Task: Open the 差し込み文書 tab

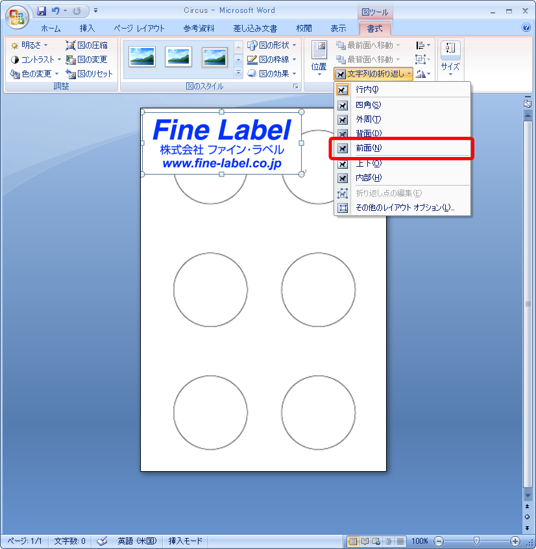Action: coord(255,29)
